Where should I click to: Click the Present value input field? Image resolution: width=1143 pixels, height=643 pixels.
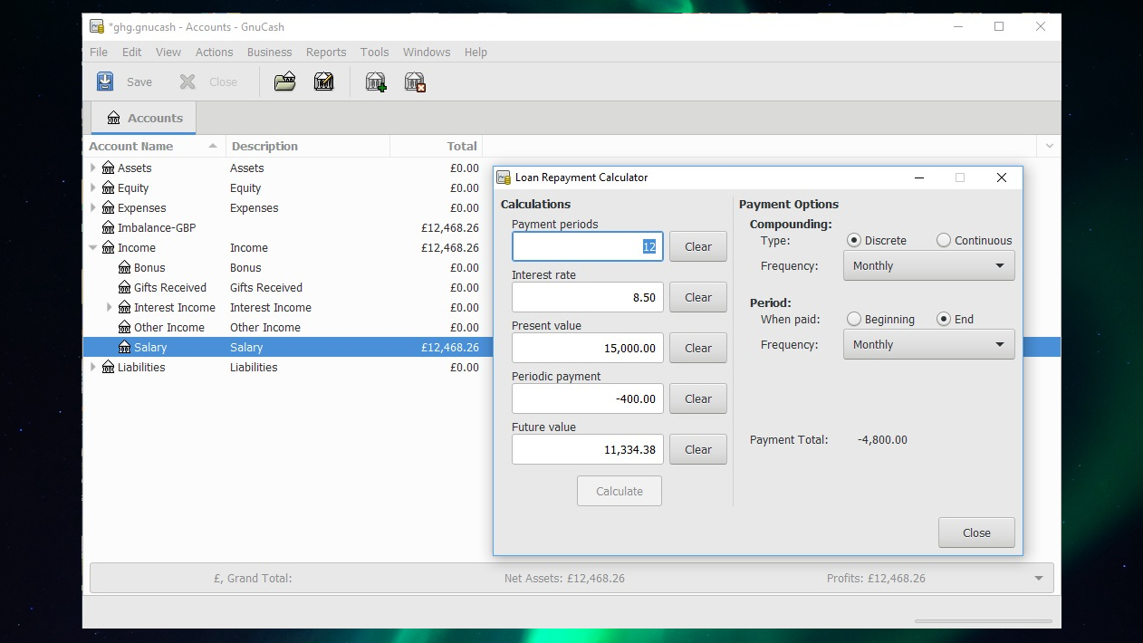[588, 348]
